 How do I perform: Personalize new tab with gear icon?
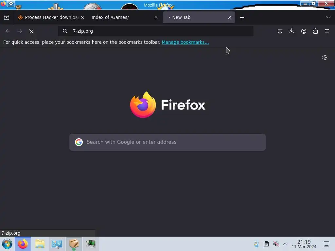pos(325,58)
